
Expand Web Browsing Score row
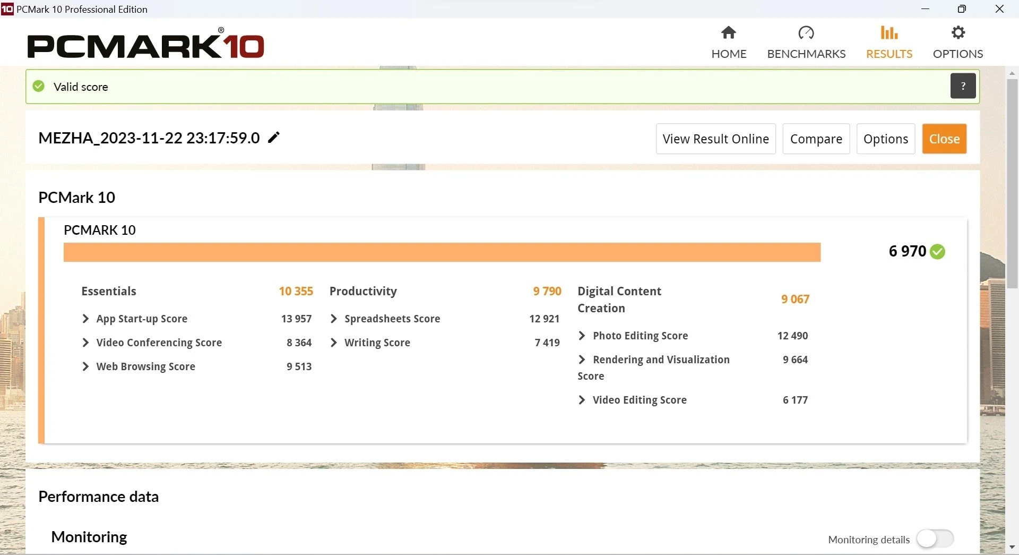click(x=85, y=366)
